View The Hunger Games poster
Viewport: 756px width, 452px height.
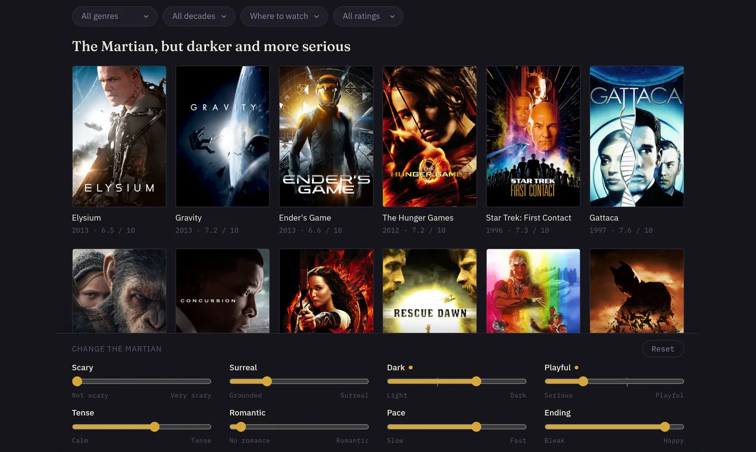[430, 136]
